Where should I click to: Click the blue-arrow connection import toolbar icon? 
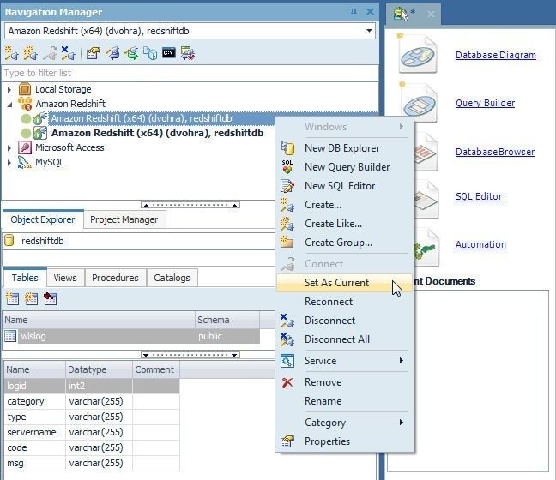[x=112, y=53]
